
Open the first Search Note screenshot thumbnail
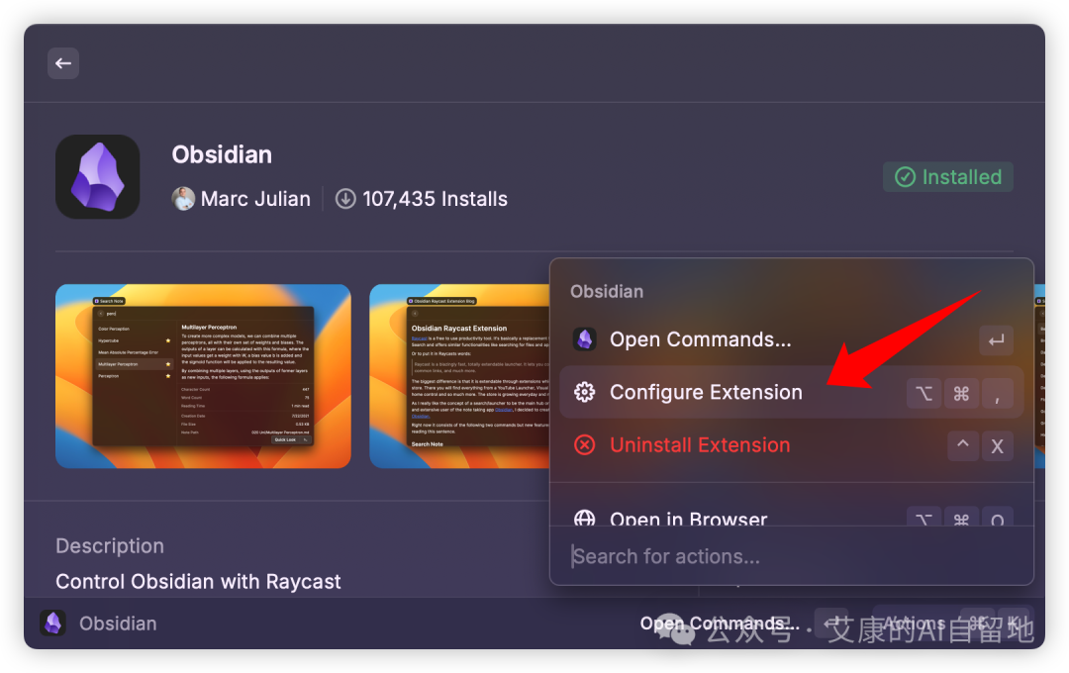(x=203, y=376)
